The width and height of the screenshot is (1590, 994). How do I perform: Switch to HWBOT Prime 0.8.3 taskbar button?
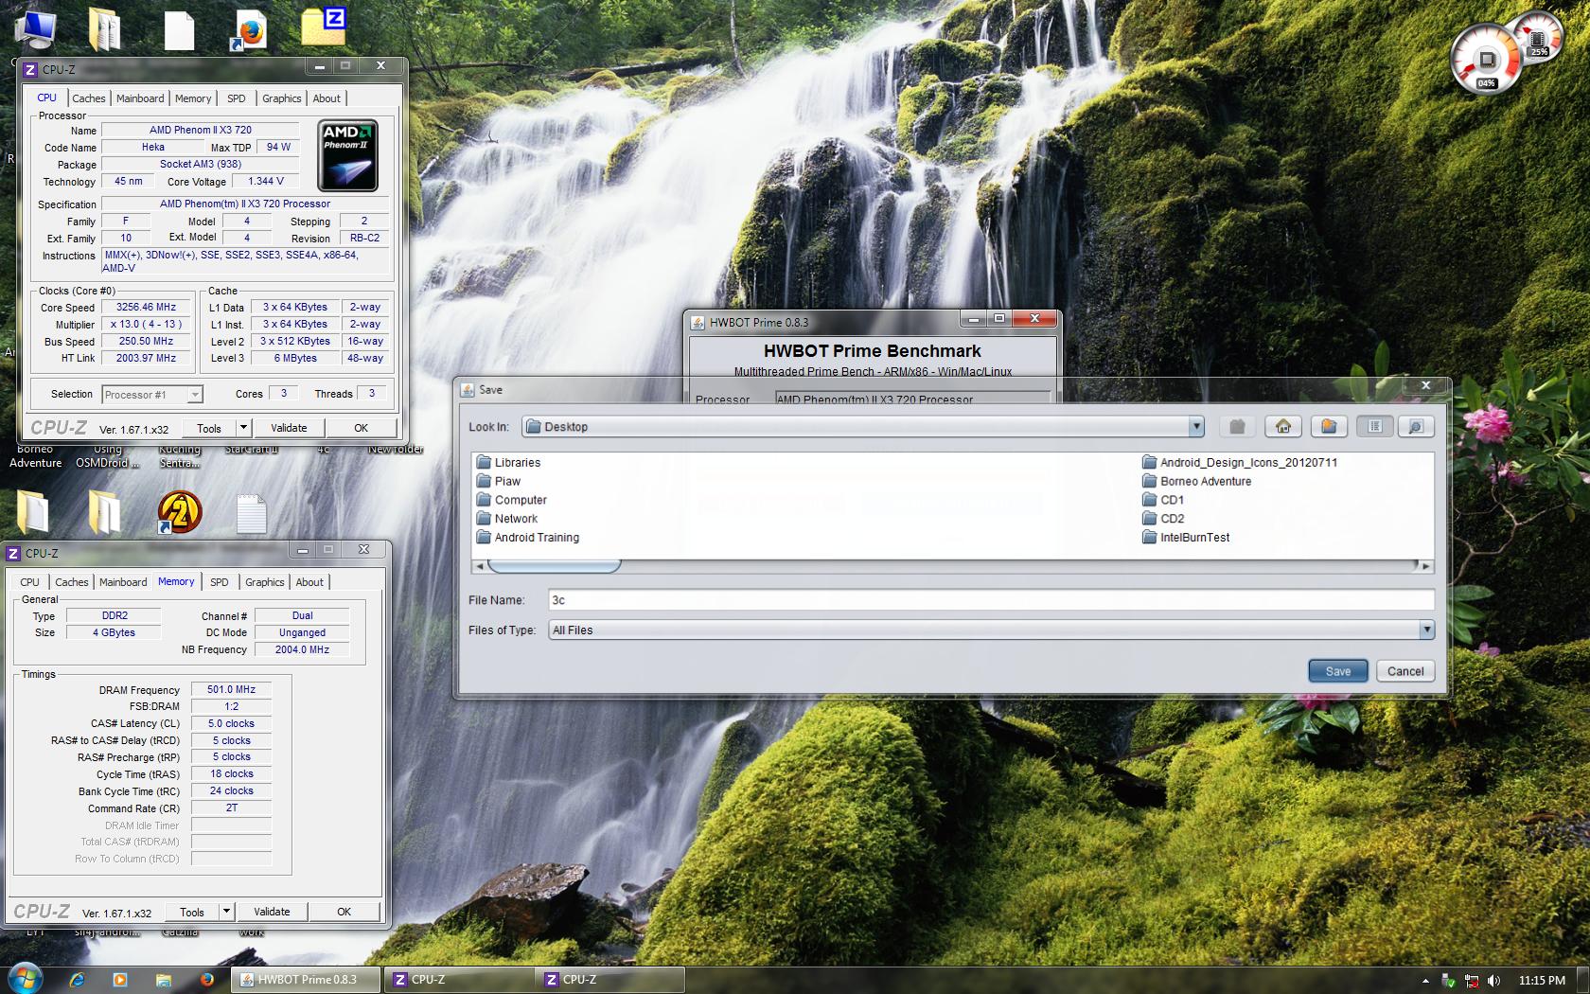(x=306, y=980)
